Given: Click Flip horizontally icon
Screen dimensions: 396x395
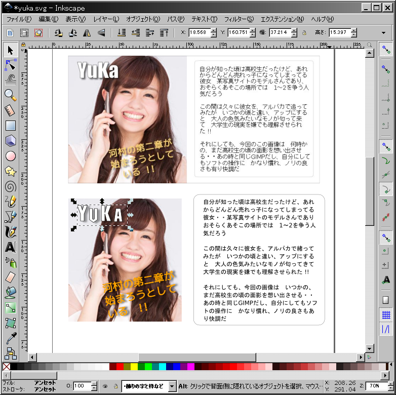Looking at the screenshot, I should click(x=87, y=32).
